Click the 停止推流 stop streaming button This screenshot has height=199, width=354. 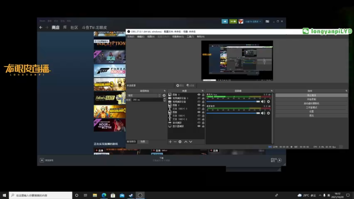(x=312, y=95)
